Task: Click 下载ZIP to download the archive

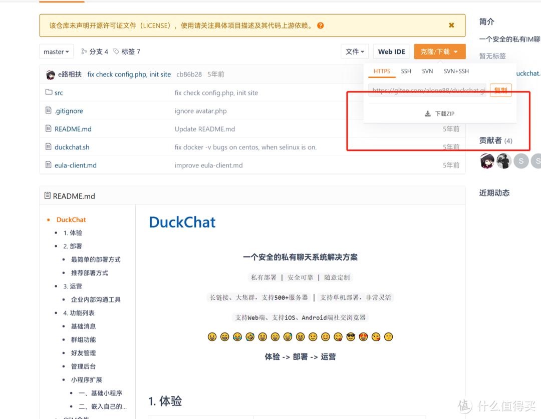Action: [x=439, y=113]
